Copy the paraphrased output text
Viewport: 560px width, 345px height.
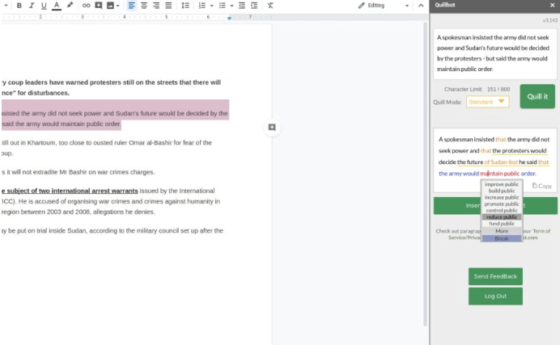coord(541,186)
